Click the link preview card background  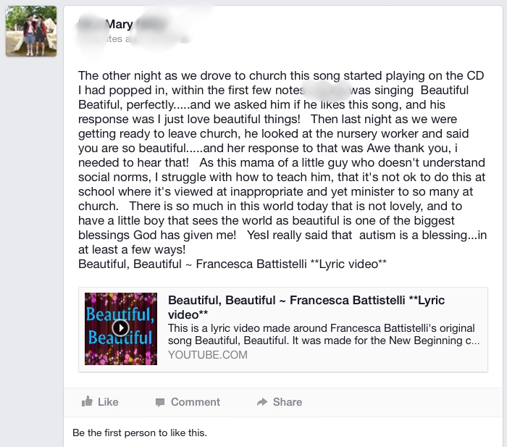(x=283, y=330)
